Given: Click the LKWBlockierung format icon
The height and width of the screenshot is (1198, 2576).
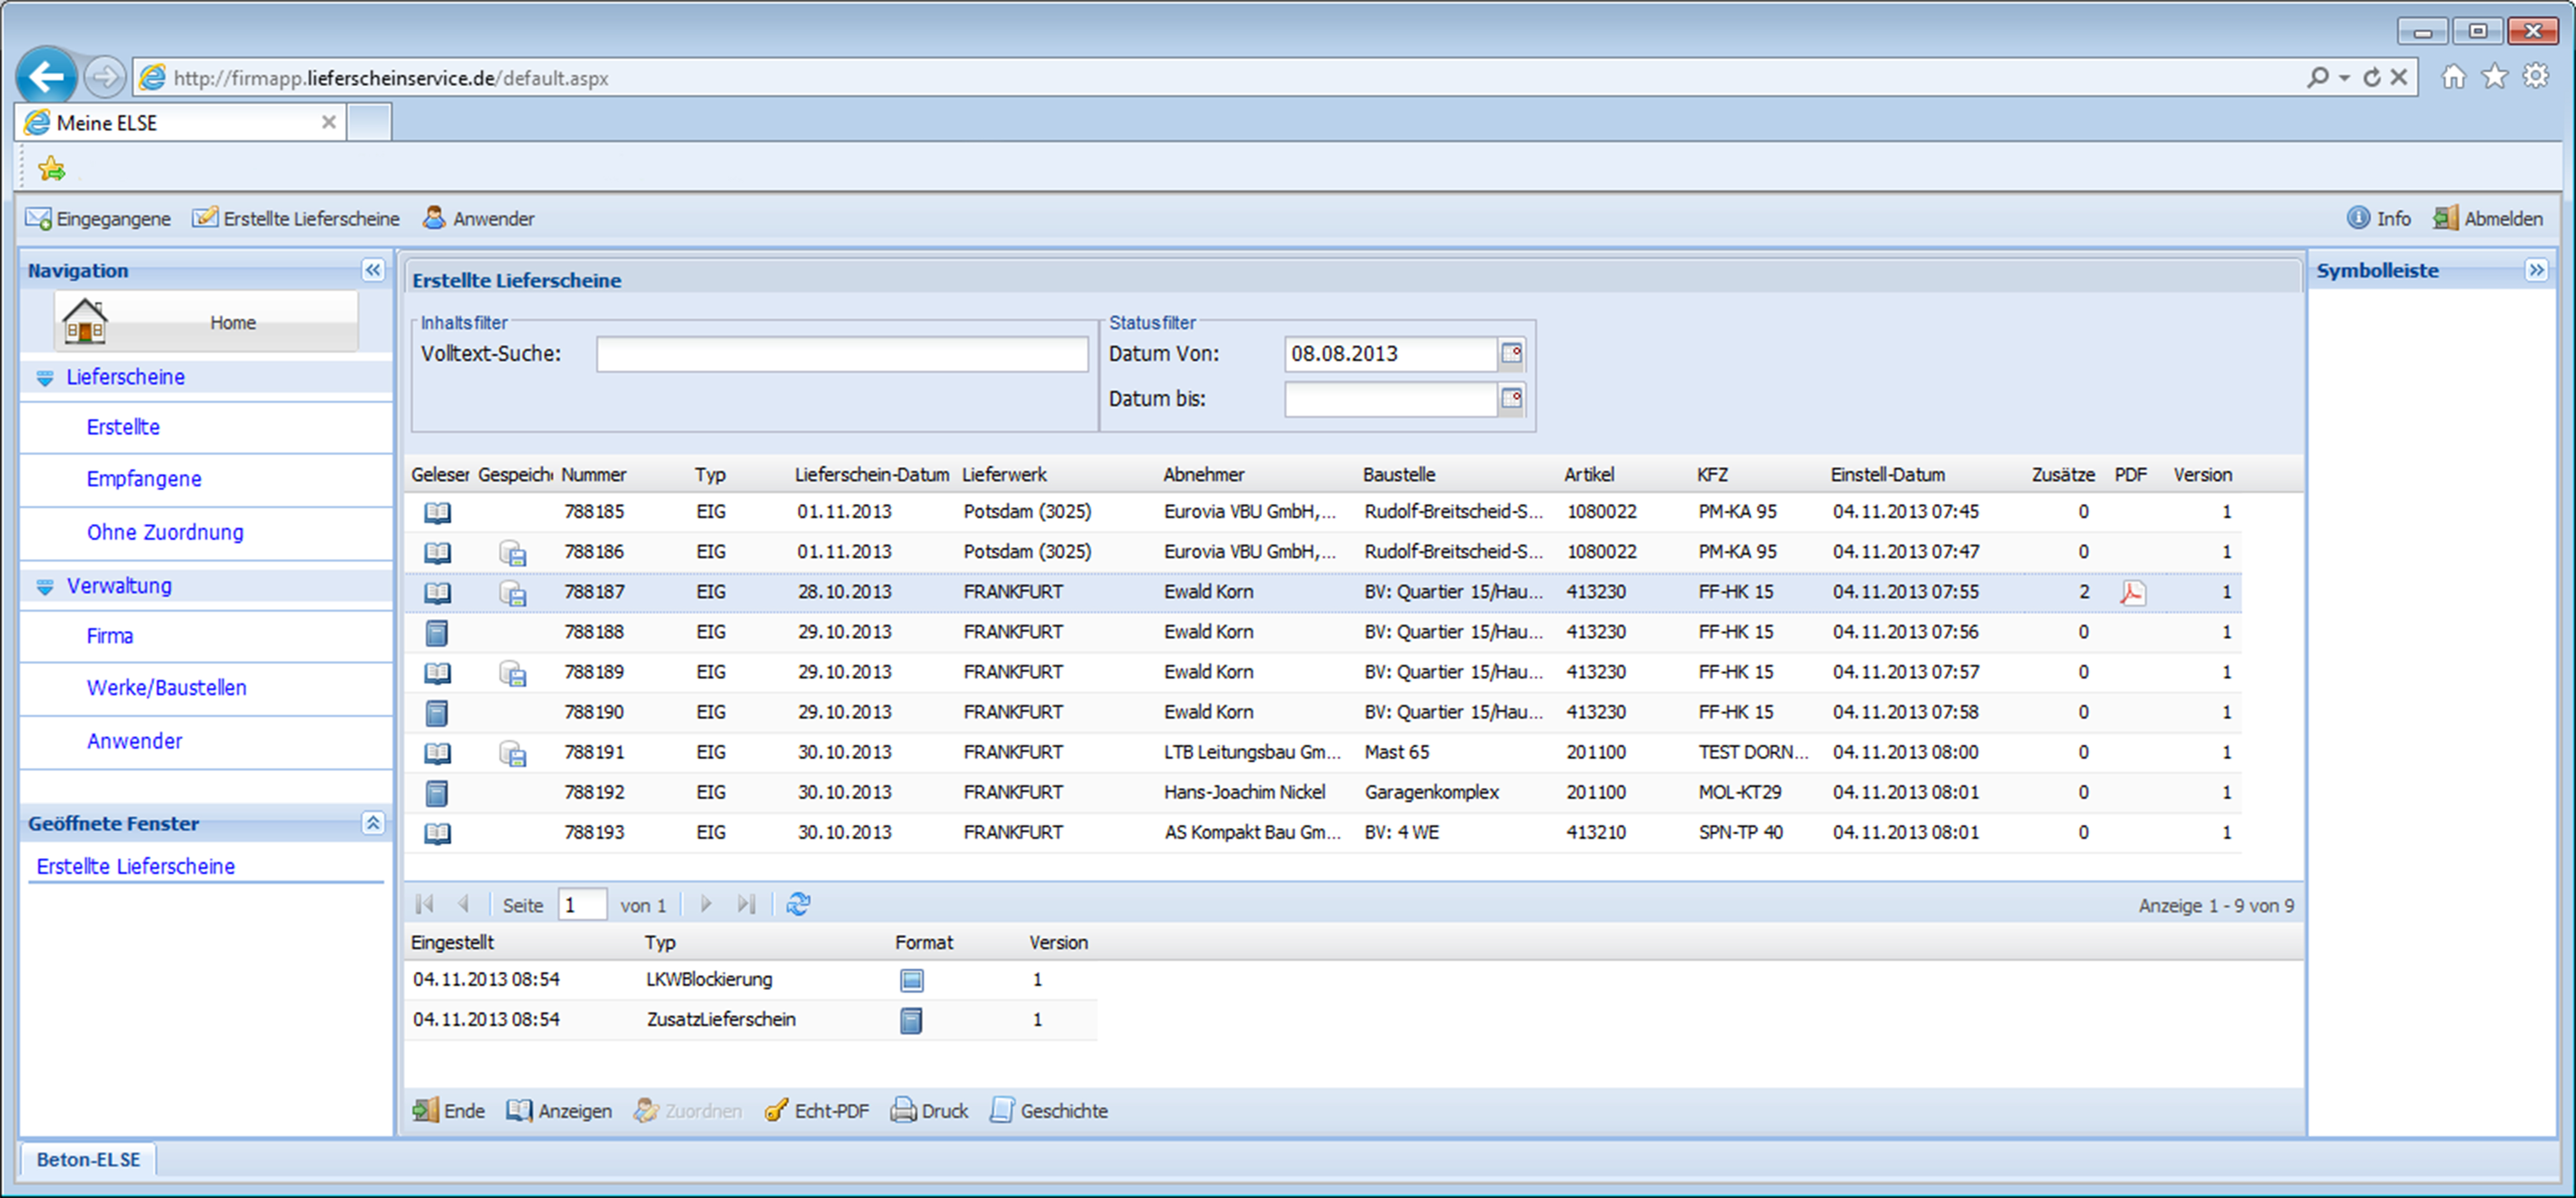Looking at the screenshot, I should point(911,980).
